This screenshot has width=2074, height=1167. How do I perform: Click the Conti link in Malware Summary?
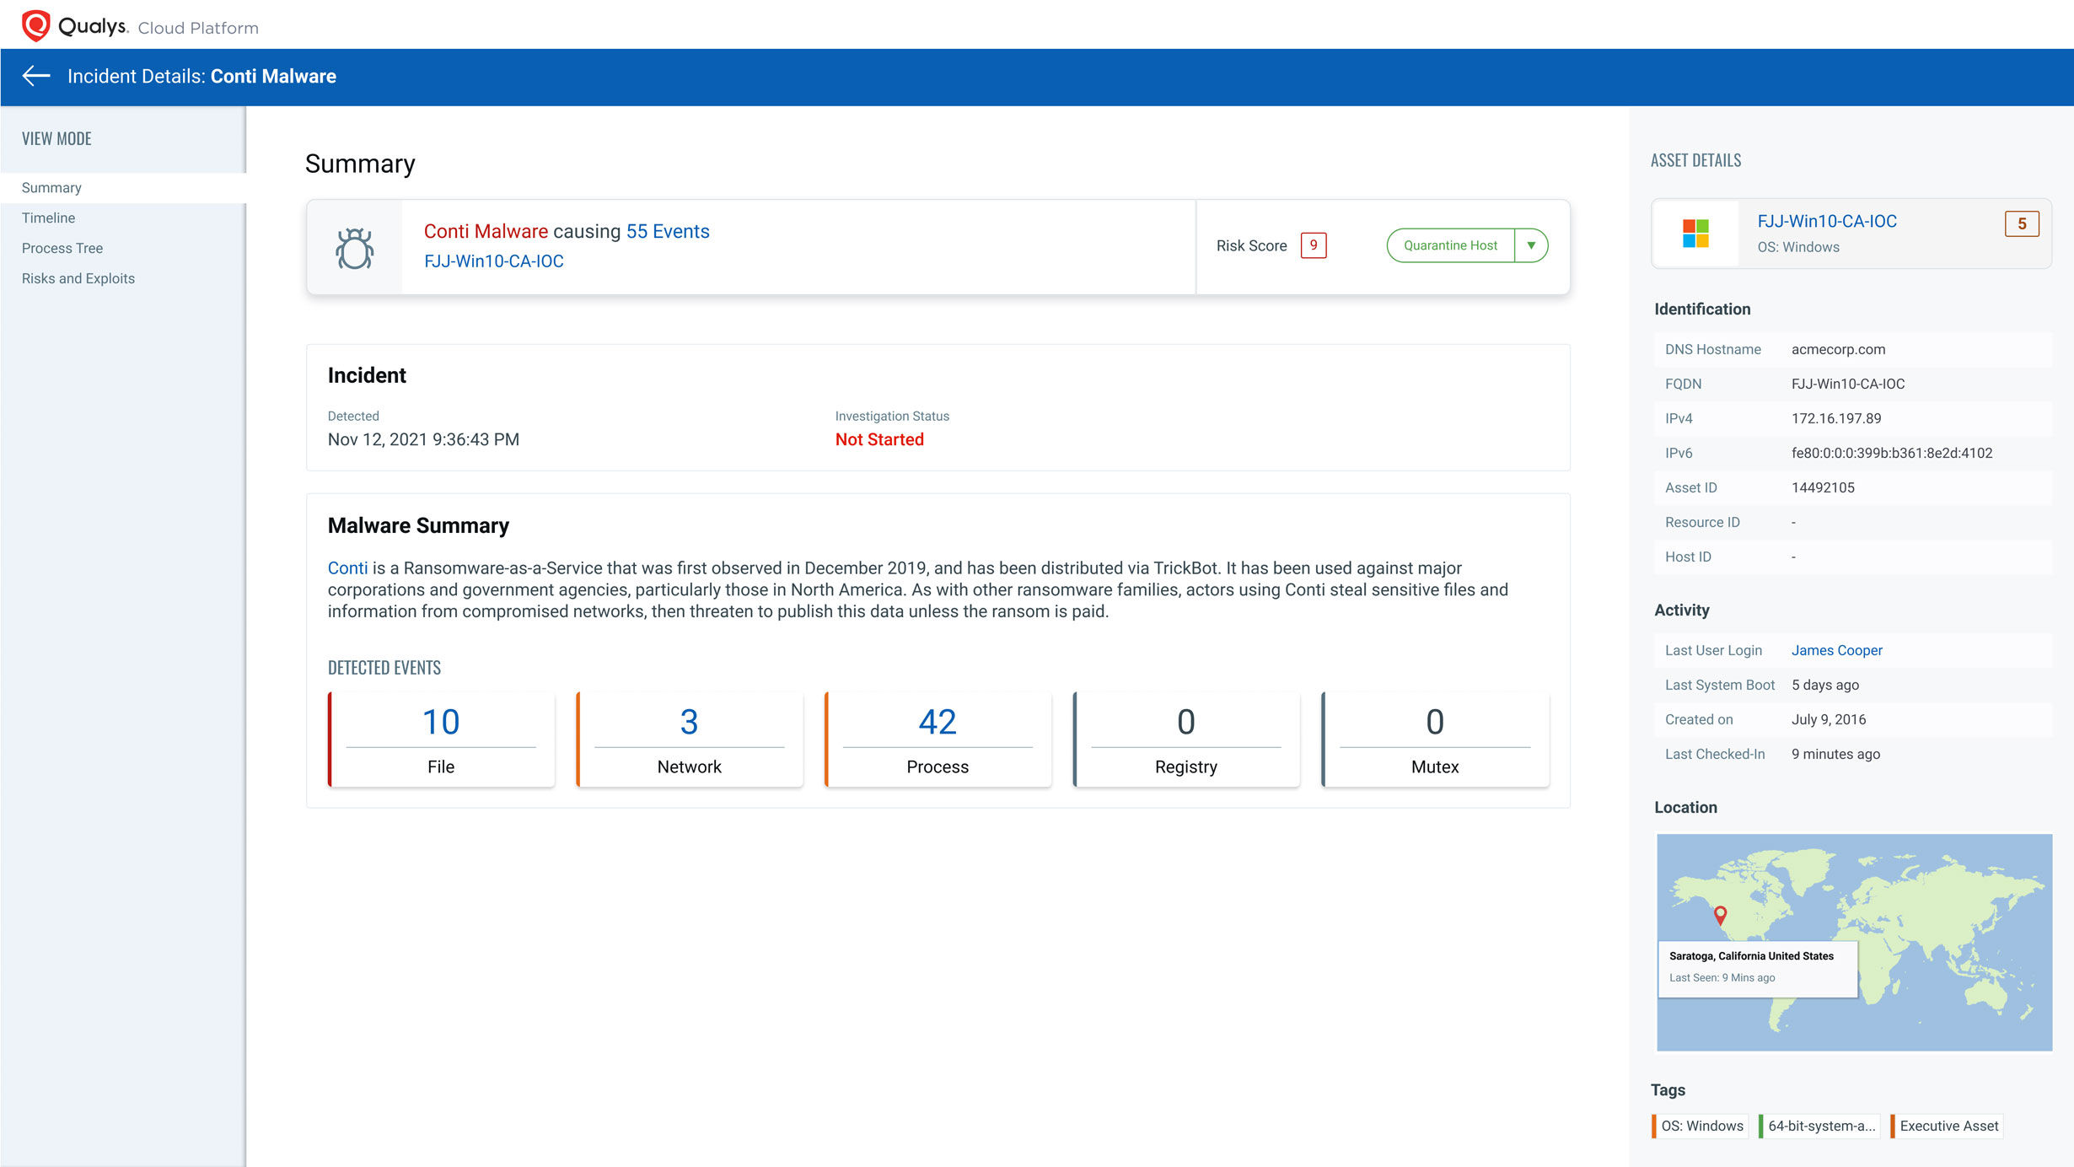coord(347,567)
